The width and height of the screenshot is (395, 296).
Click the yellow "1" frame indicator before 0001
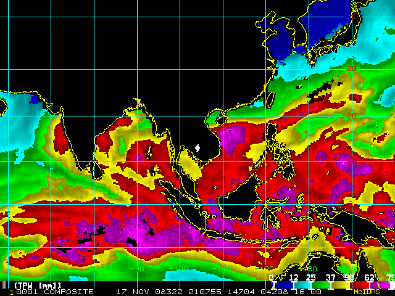(x=12, y=292)
